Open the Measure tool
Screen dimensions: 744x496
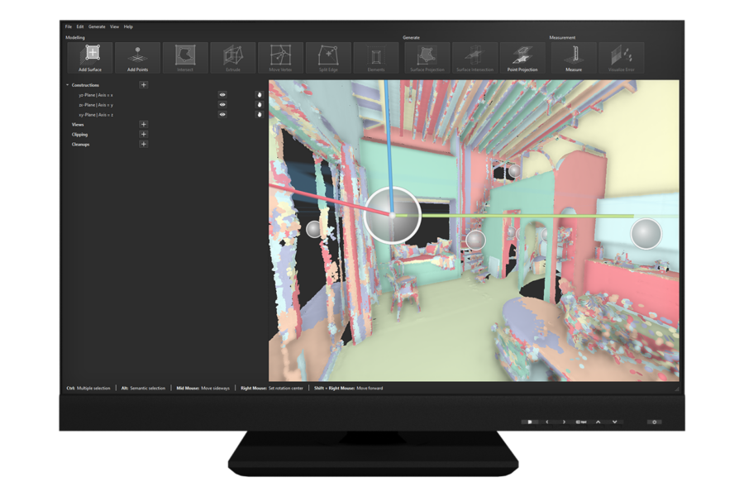click(x=574, y=58)
